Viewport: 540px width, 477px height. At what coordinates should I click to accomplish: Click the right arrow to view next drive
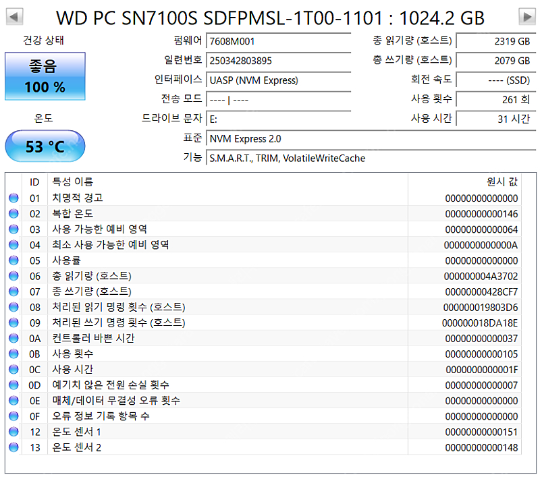[x=526, y=18]
